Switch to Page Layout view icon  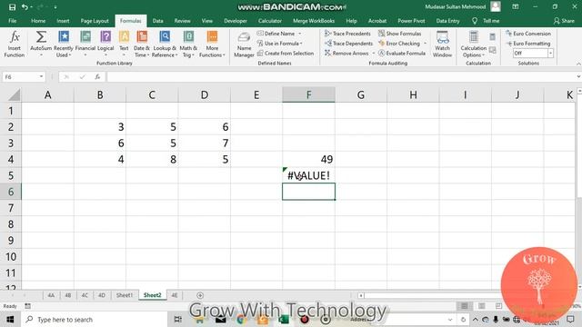(481, 306)
